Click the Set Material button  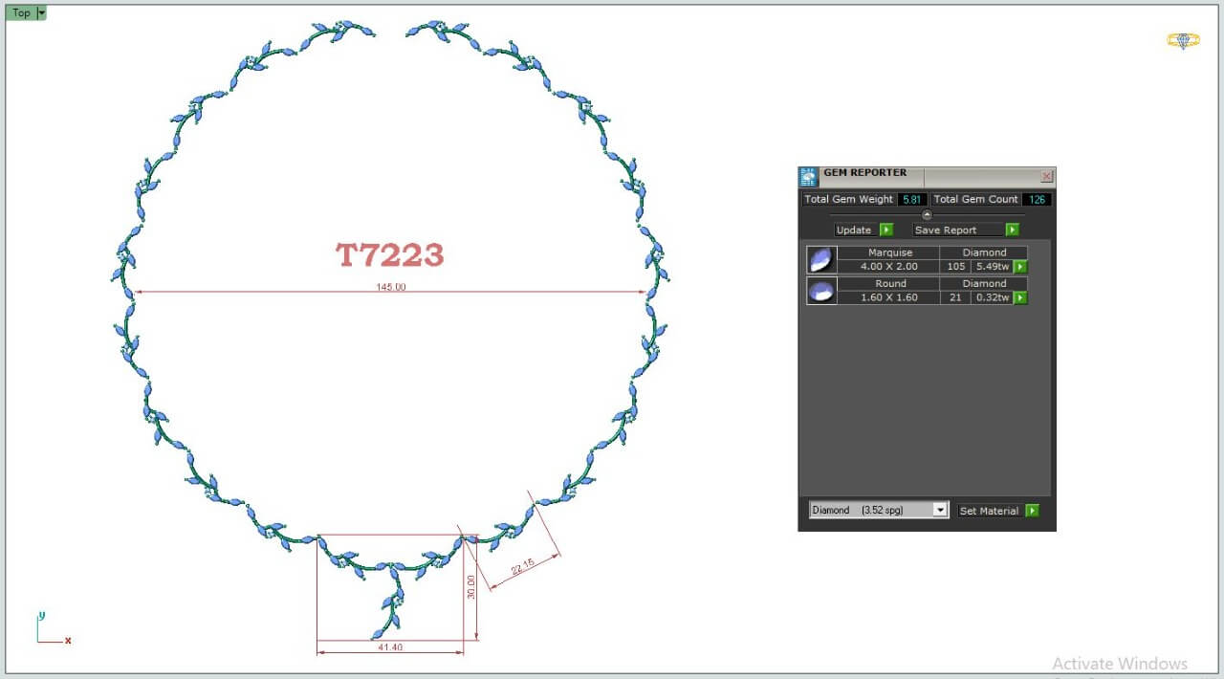(x=989, y=511)
